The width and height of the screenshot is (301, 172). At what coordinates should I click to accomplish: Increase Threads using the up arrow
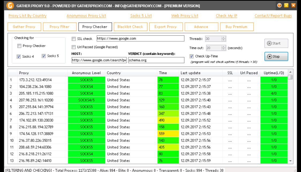coord(224,38)
